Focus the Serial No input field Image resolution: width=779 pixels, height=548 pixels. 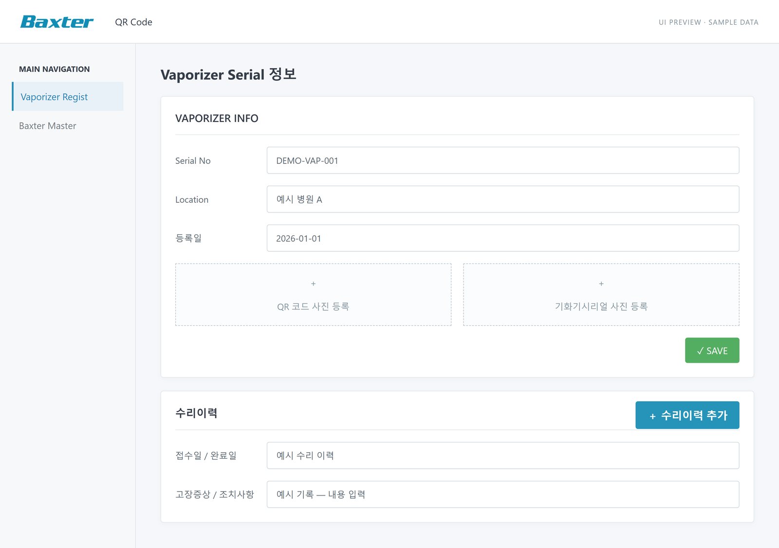(503, 160)
